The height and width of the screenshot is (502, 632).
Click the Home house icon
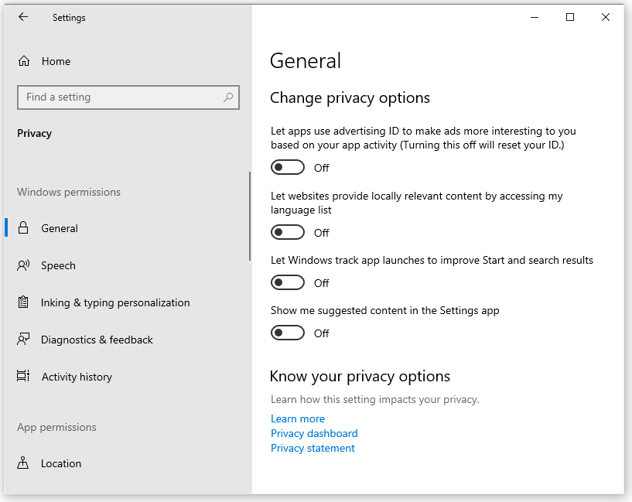click(x=24, y=61)
